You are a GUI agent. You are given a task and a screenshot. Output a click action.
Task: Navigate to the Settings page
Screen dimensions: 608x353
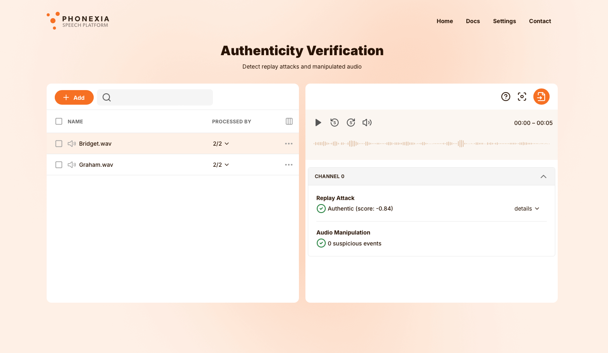point(504,21)
